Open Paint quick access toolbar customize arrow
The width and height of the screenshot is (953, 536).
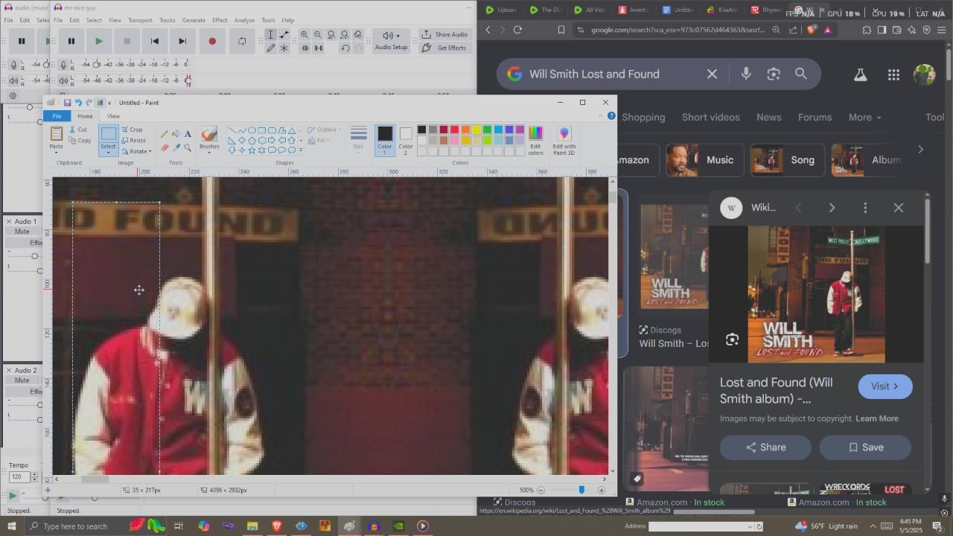tap(109, 103)
